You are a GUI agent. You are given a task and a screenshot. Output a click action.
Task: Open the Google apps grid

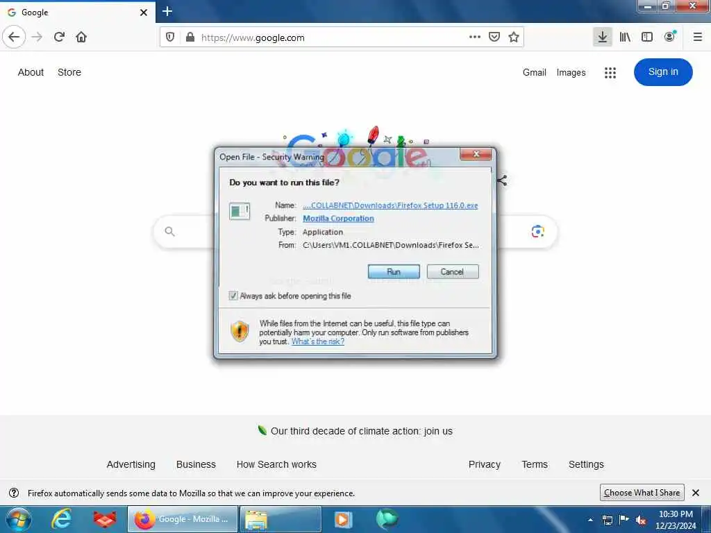(x=610, y=72)
